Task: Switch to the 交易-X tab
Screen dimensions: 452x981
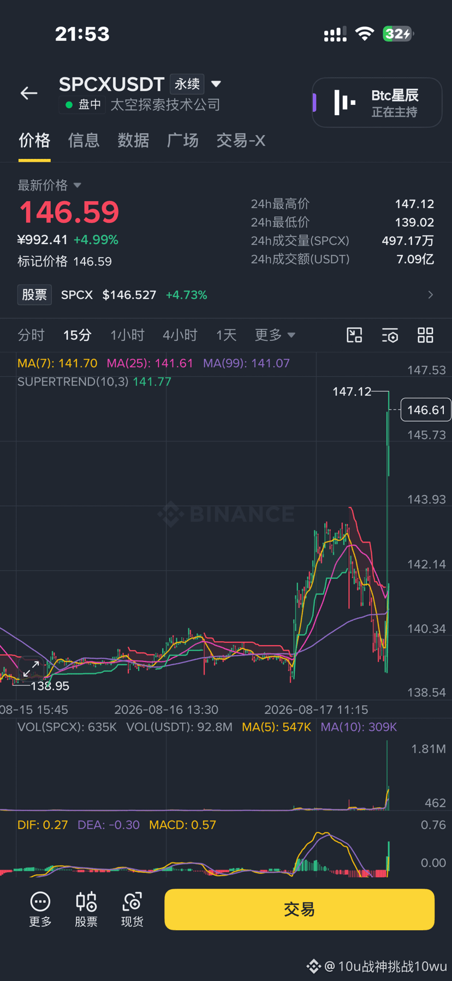Action: (241, 140)
